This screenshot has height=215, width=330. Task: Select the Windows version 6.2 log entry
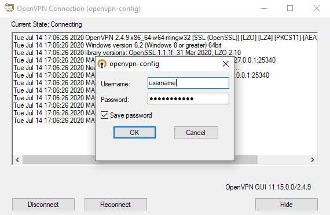coord(118,45)
